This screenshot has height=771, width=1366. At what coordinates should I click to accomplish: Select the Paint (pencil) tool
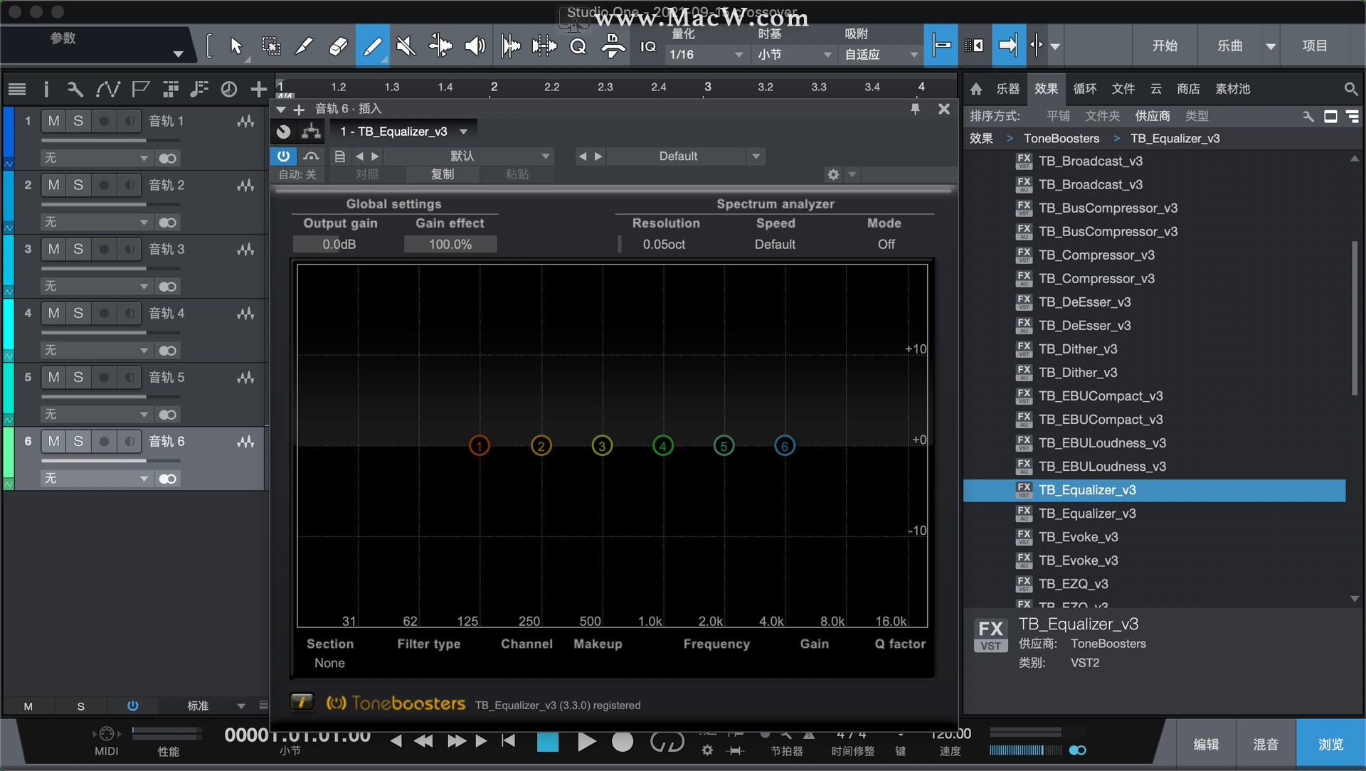(372, 46)
